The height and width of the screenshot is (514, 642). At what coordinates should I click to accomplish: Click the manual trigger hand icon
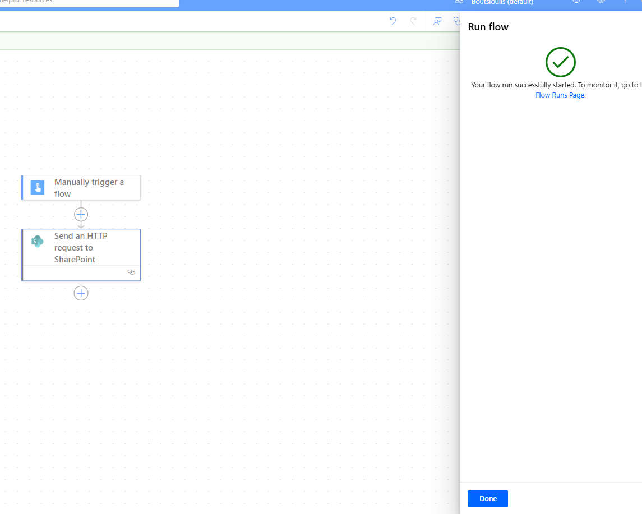click(38, 188)
